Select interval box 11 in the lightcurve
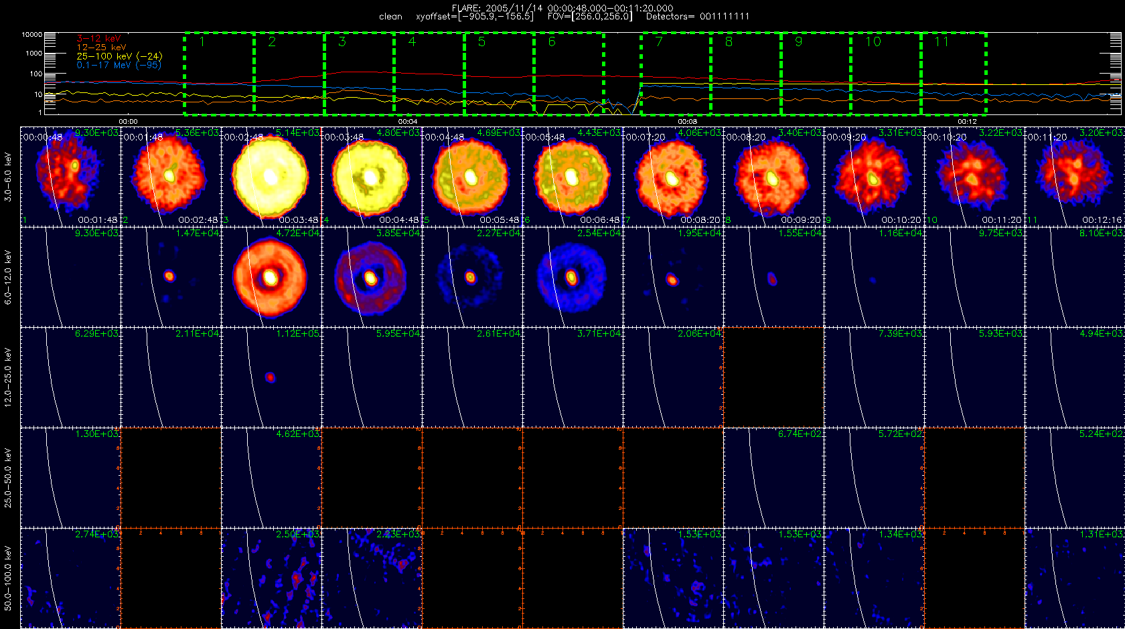Screen dimensions: 1125x629 coord(954,72)
